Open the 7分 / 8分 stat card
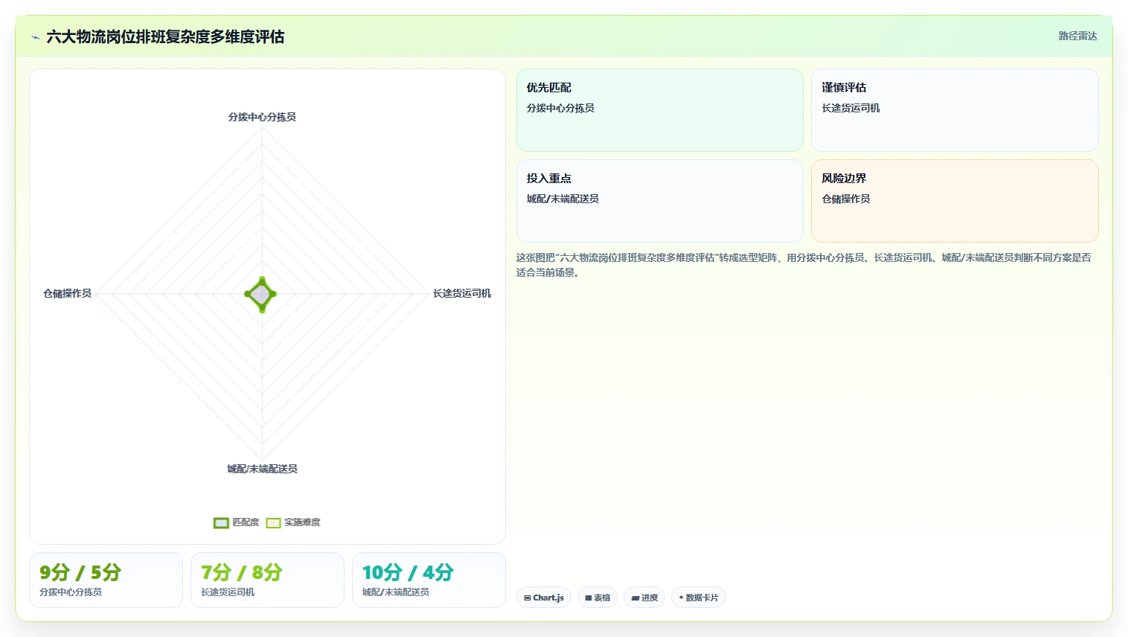The width and height of the screenshot is (1128, 637). 267,580
